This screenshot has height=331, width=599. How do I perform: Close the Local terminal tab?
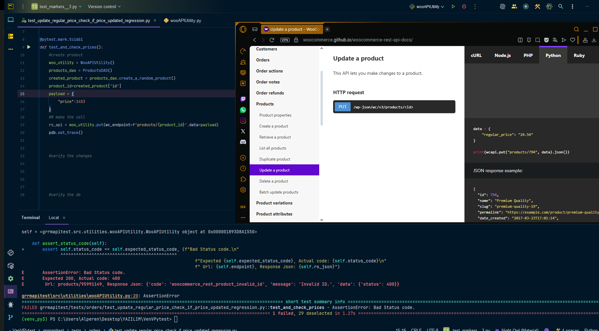64,218
